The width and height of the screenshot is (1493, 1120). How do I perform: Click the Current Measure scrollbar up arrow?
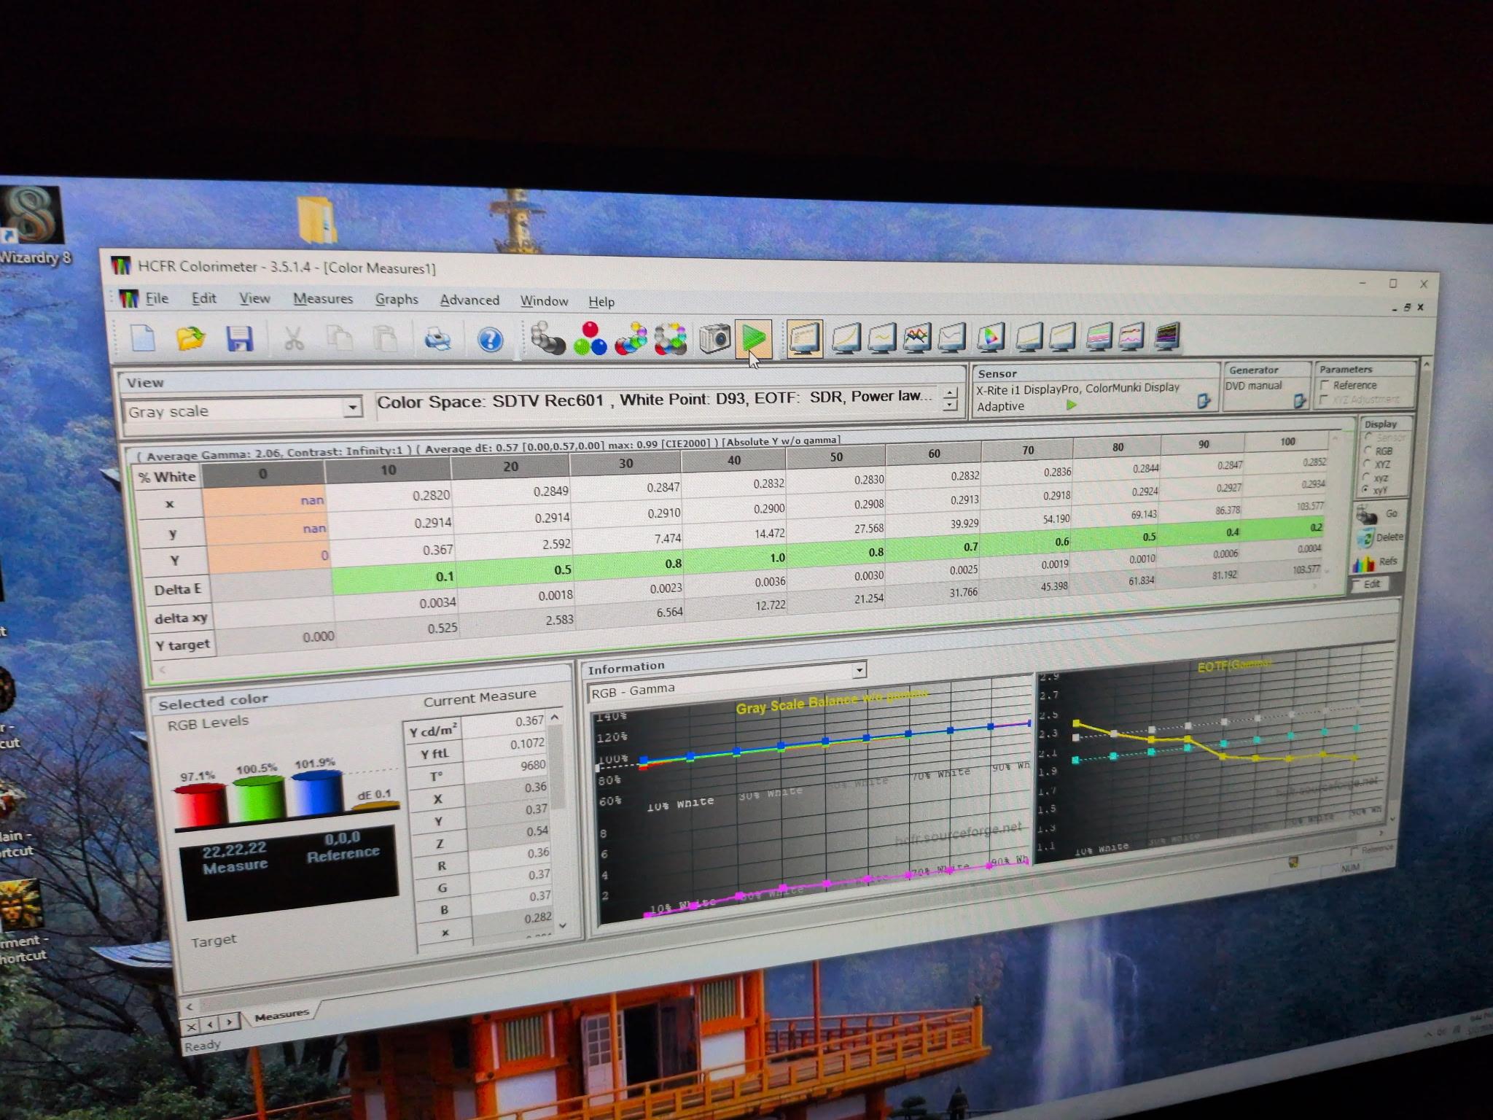(556, 717)
